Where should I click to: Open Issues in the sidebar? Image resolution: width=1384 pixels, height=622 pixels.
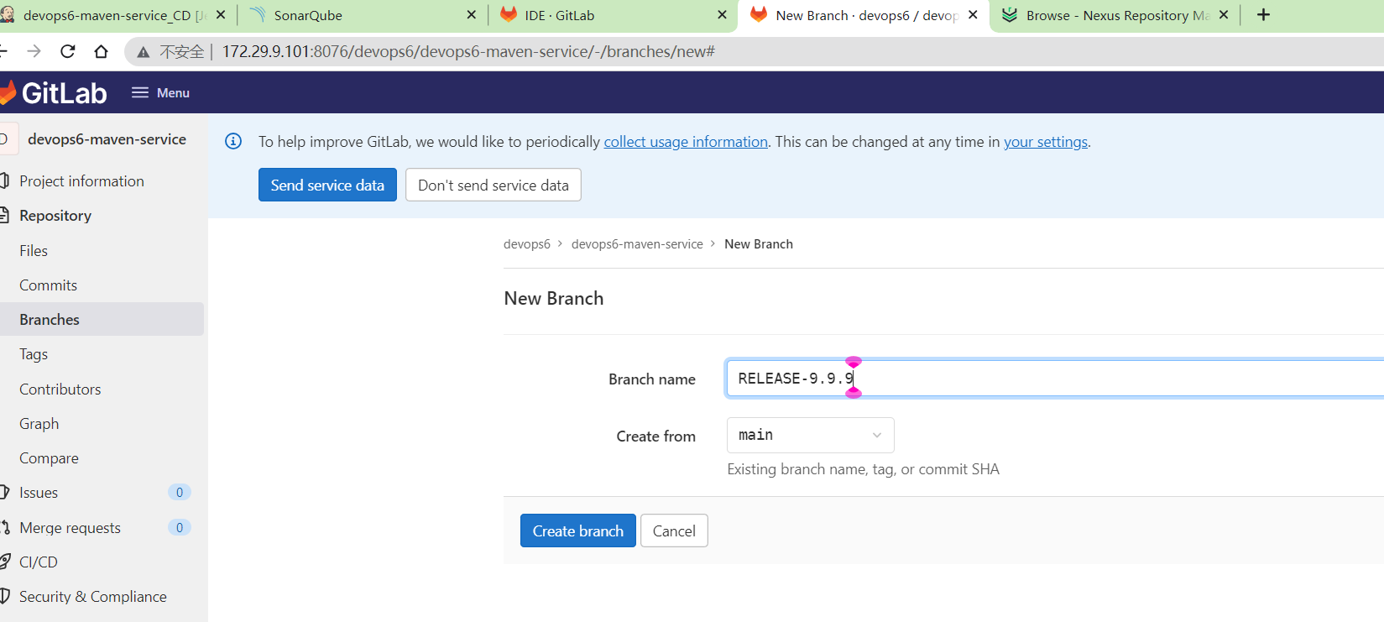coord(39,493)
